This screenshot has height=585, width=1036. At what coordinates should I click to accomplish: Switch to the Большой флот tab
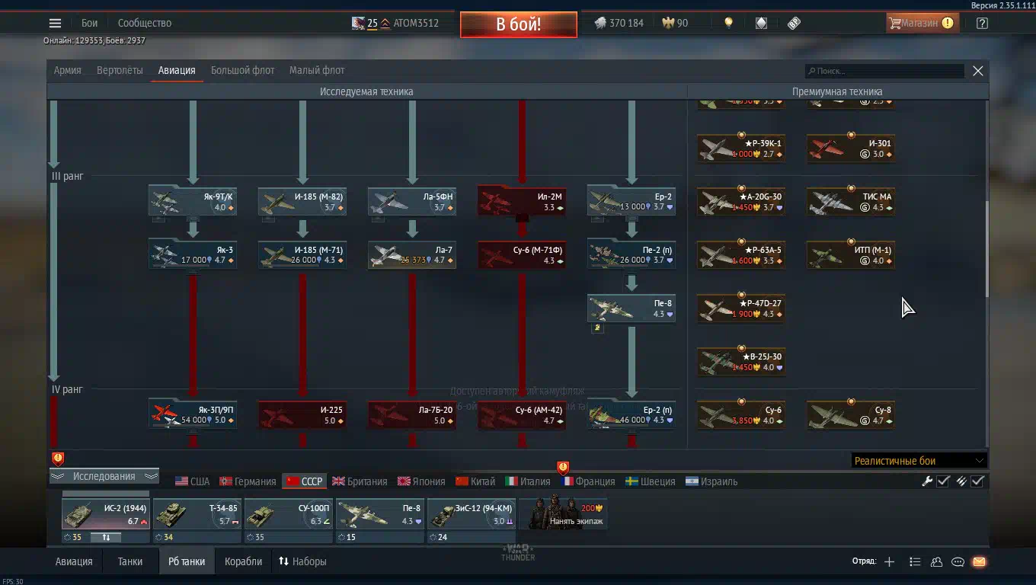tap(242, 70)
